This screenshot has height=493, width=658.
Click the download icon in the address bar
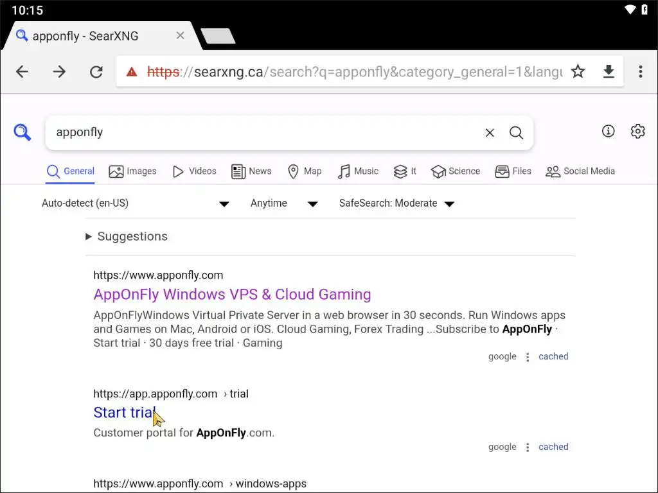(x=609, y=72)
